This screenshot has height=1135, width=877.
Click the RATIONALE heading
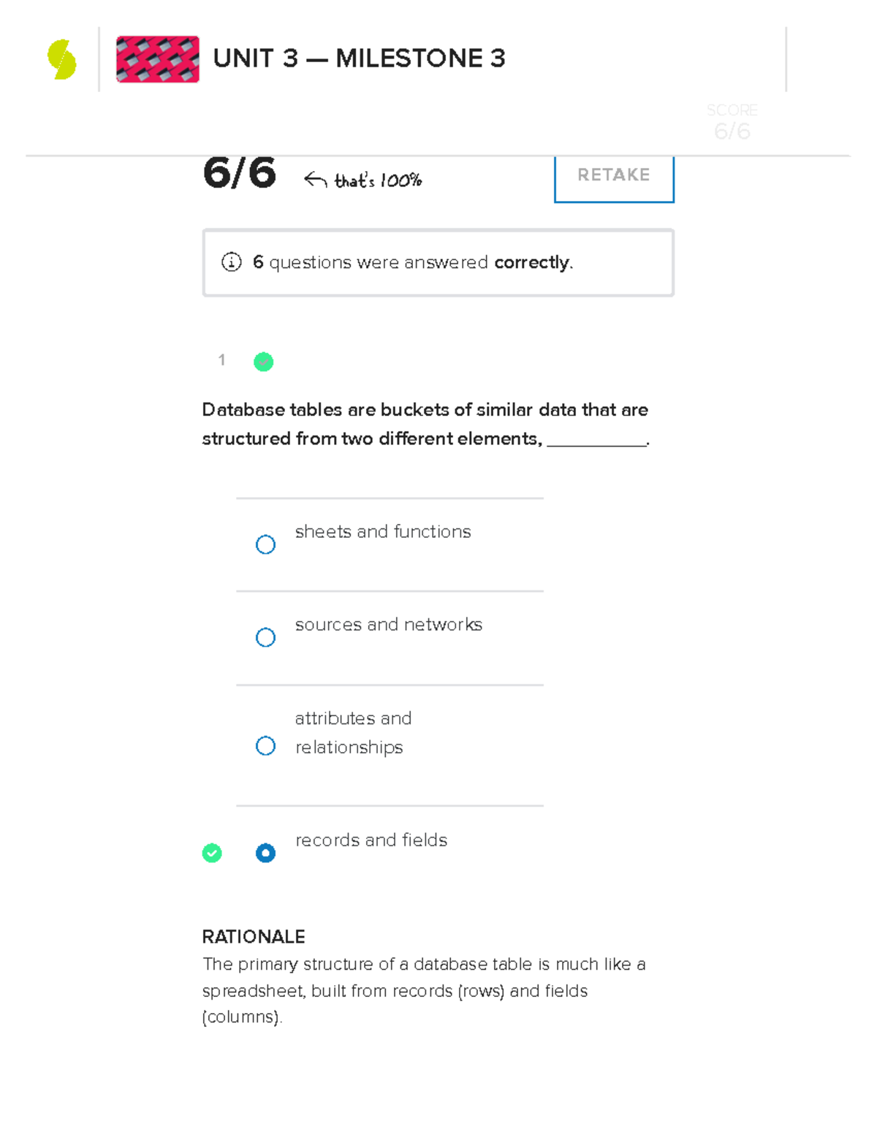(254, 937)
